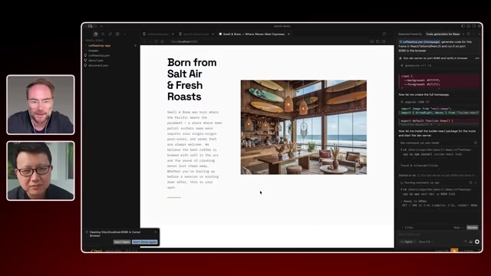Expand the coffeeshop-app folder
This screenshot has height=276, width=491.
(99, 46)
